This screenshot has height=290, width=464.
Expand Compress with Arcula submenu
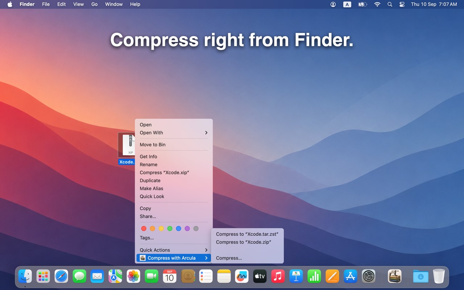tap(174, 258)
